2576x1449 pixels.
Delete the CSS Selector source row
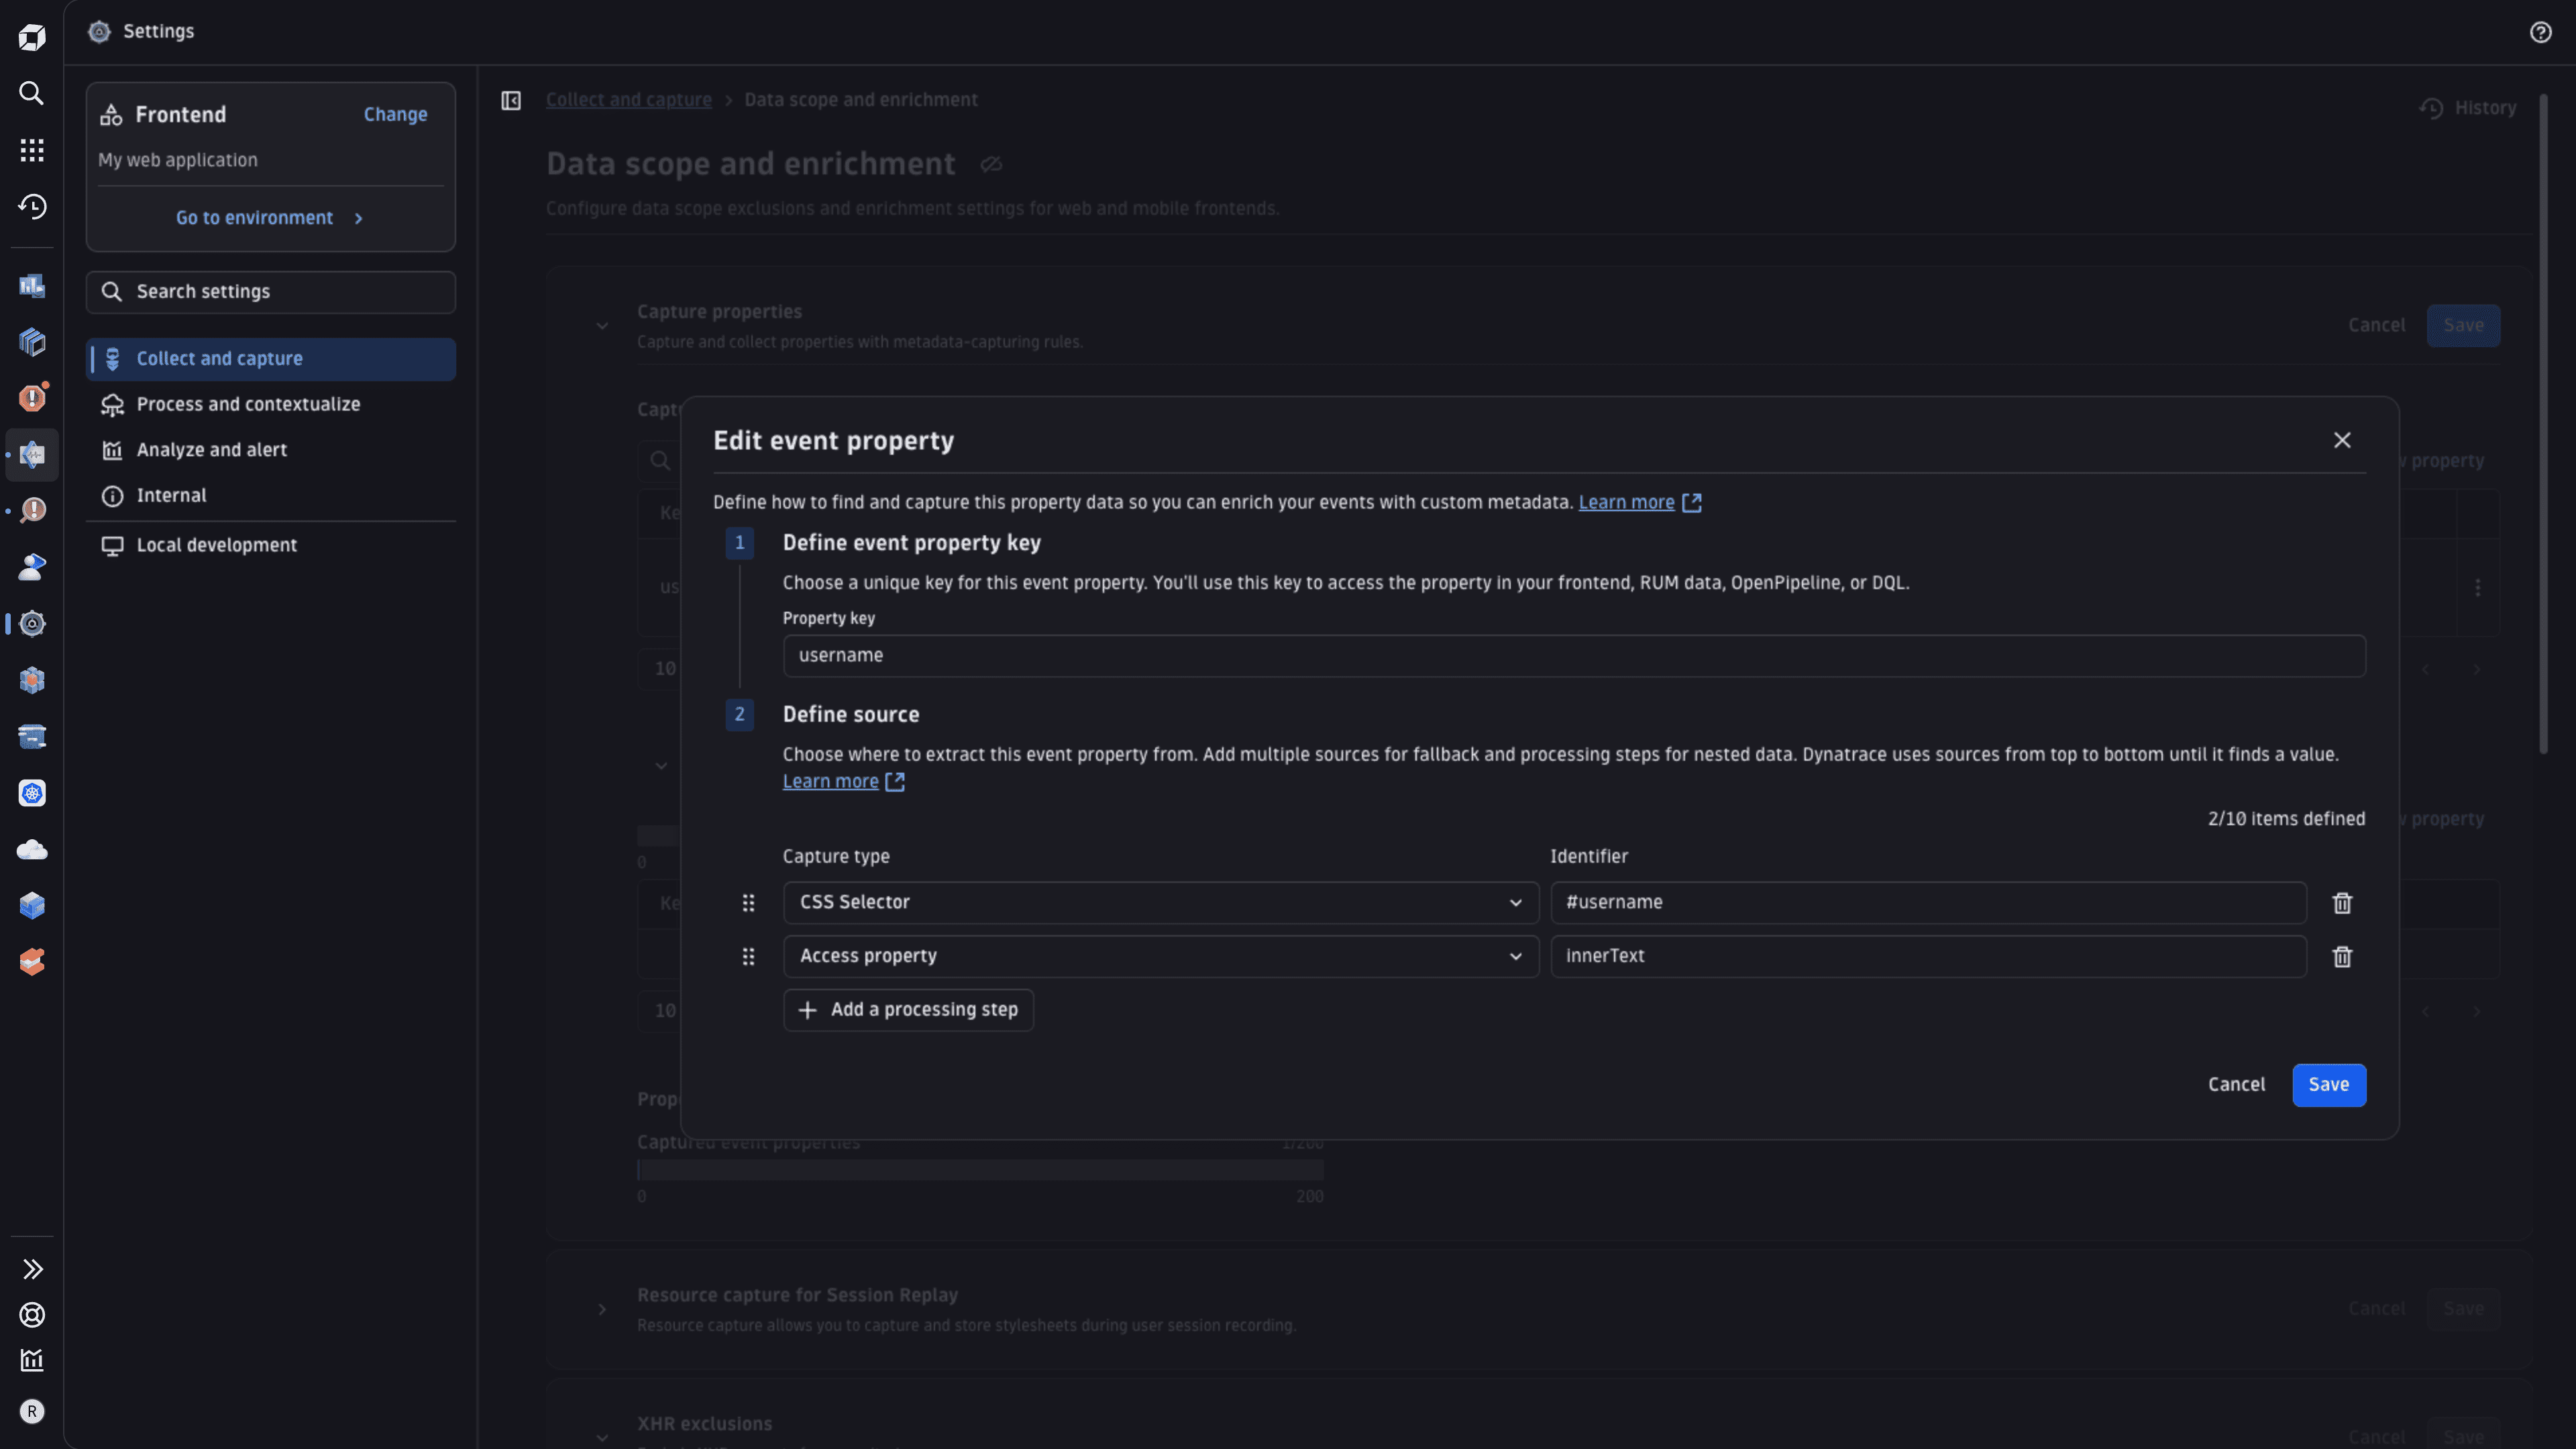(2342, 903)
